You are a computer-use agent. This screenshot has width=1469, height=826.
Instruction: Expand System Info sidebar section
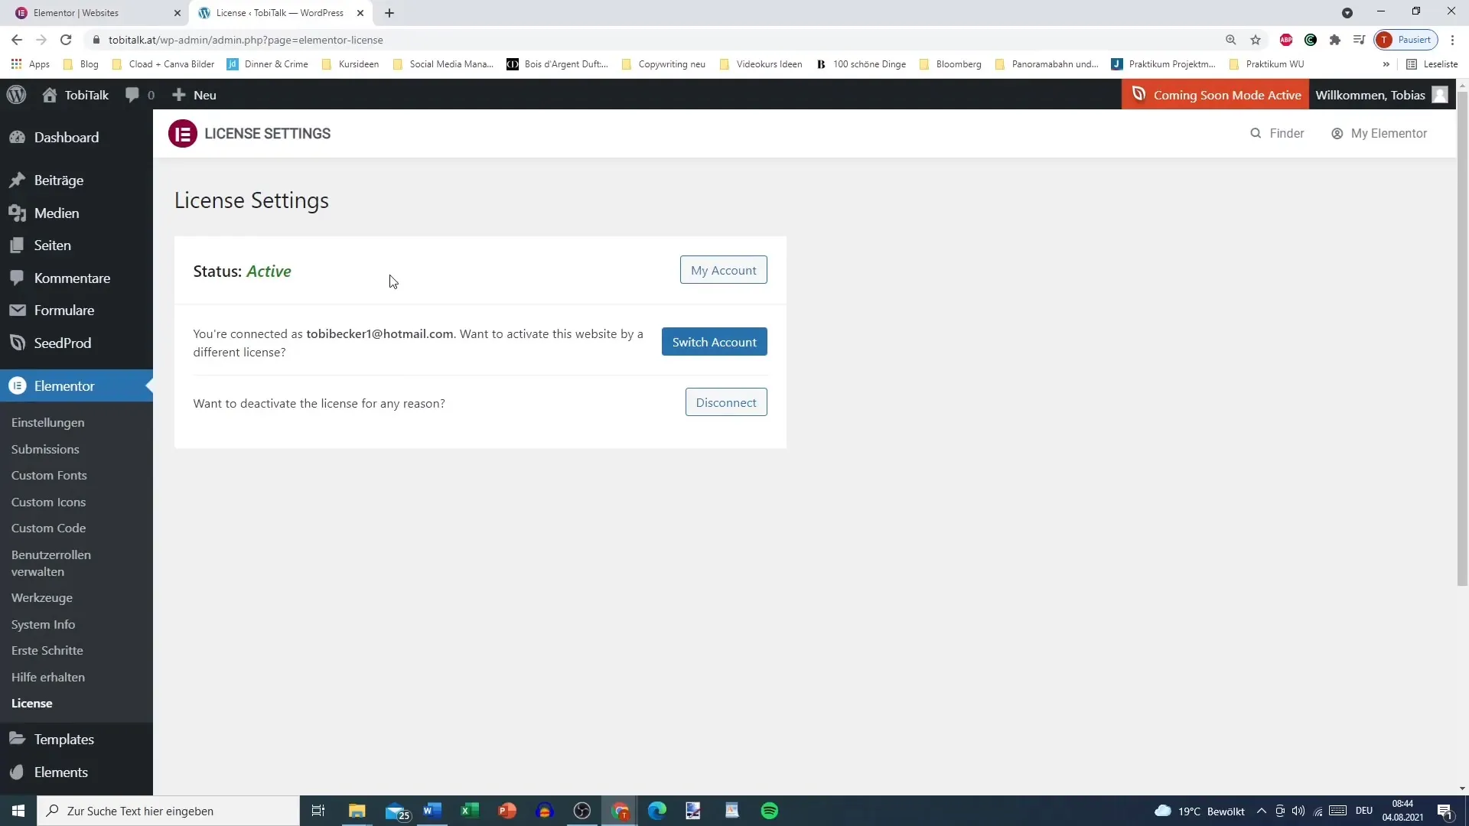(42, 623)
